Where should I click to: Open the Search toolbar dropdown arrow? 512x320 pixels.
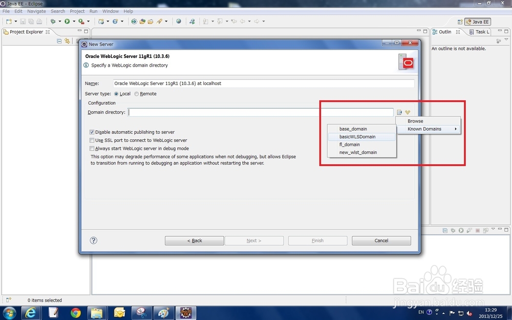(x=166, y=21)
